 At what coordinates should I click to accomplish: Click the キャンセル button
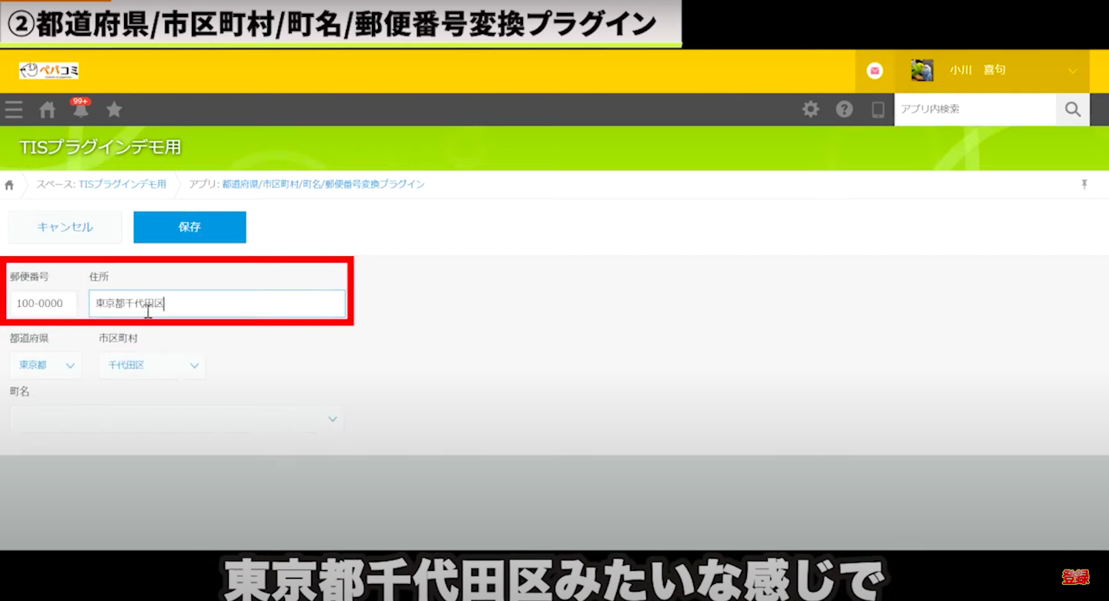point(65,227)
